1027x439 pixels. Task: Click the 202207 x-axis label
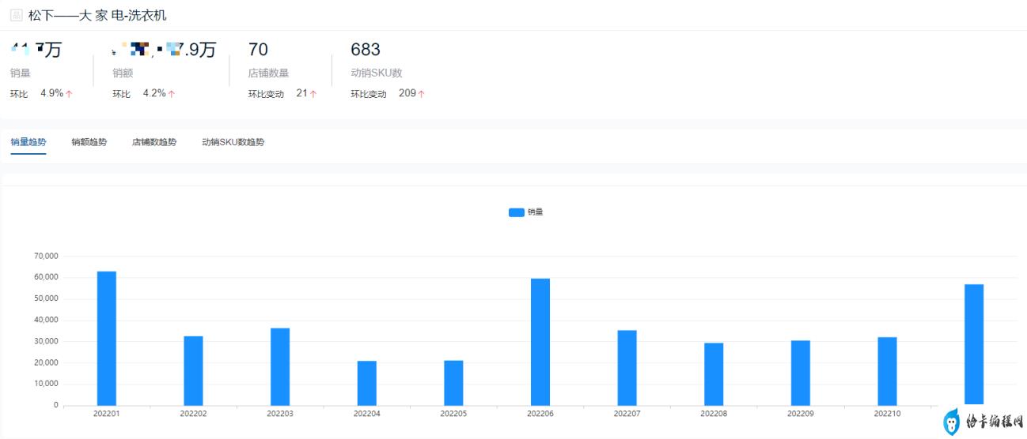point(627,414)
